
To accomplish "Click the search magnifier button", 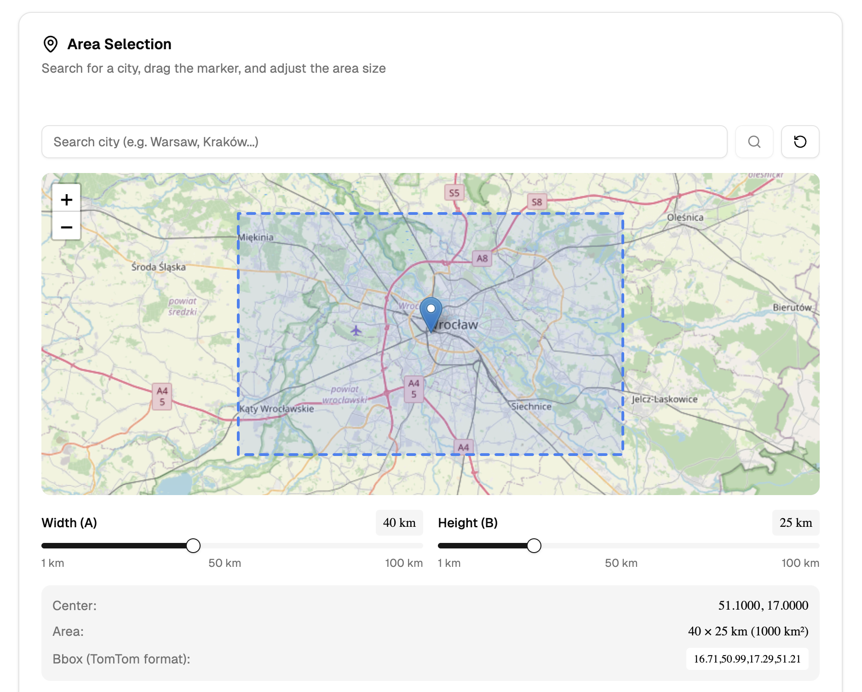I will (x=754, y=142).
